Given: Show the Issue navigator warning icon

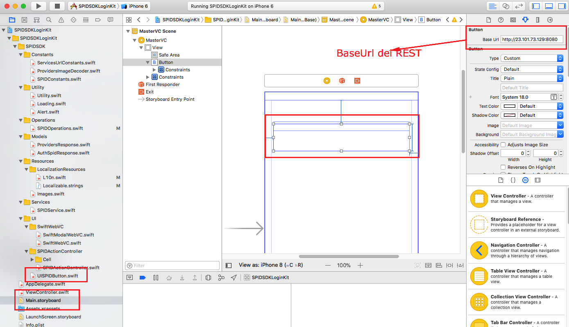Looking at the screenshot, I should tap(61, 20).
